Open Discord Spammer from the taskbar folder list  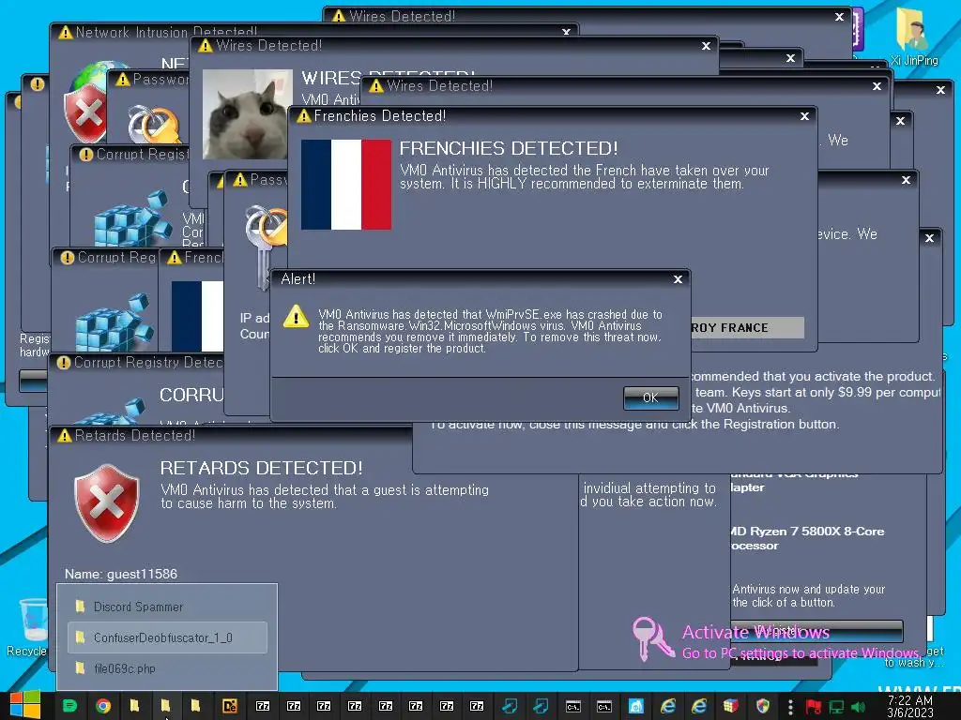[x=167, y=607]
